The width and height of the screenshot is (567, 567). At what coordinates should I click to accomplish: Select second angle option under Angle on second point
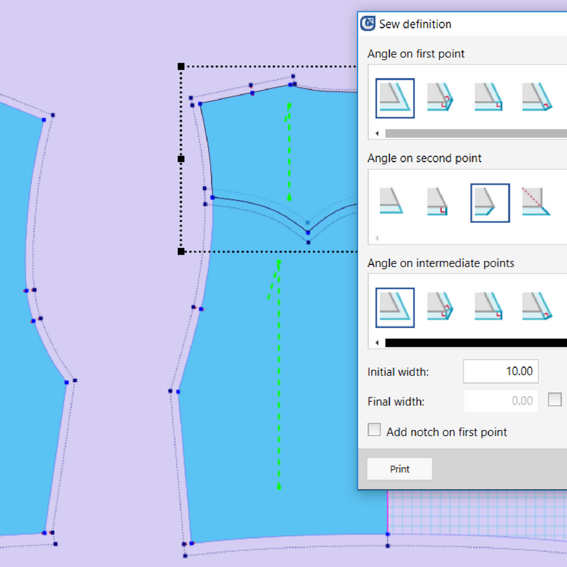[x=437, y=201]
